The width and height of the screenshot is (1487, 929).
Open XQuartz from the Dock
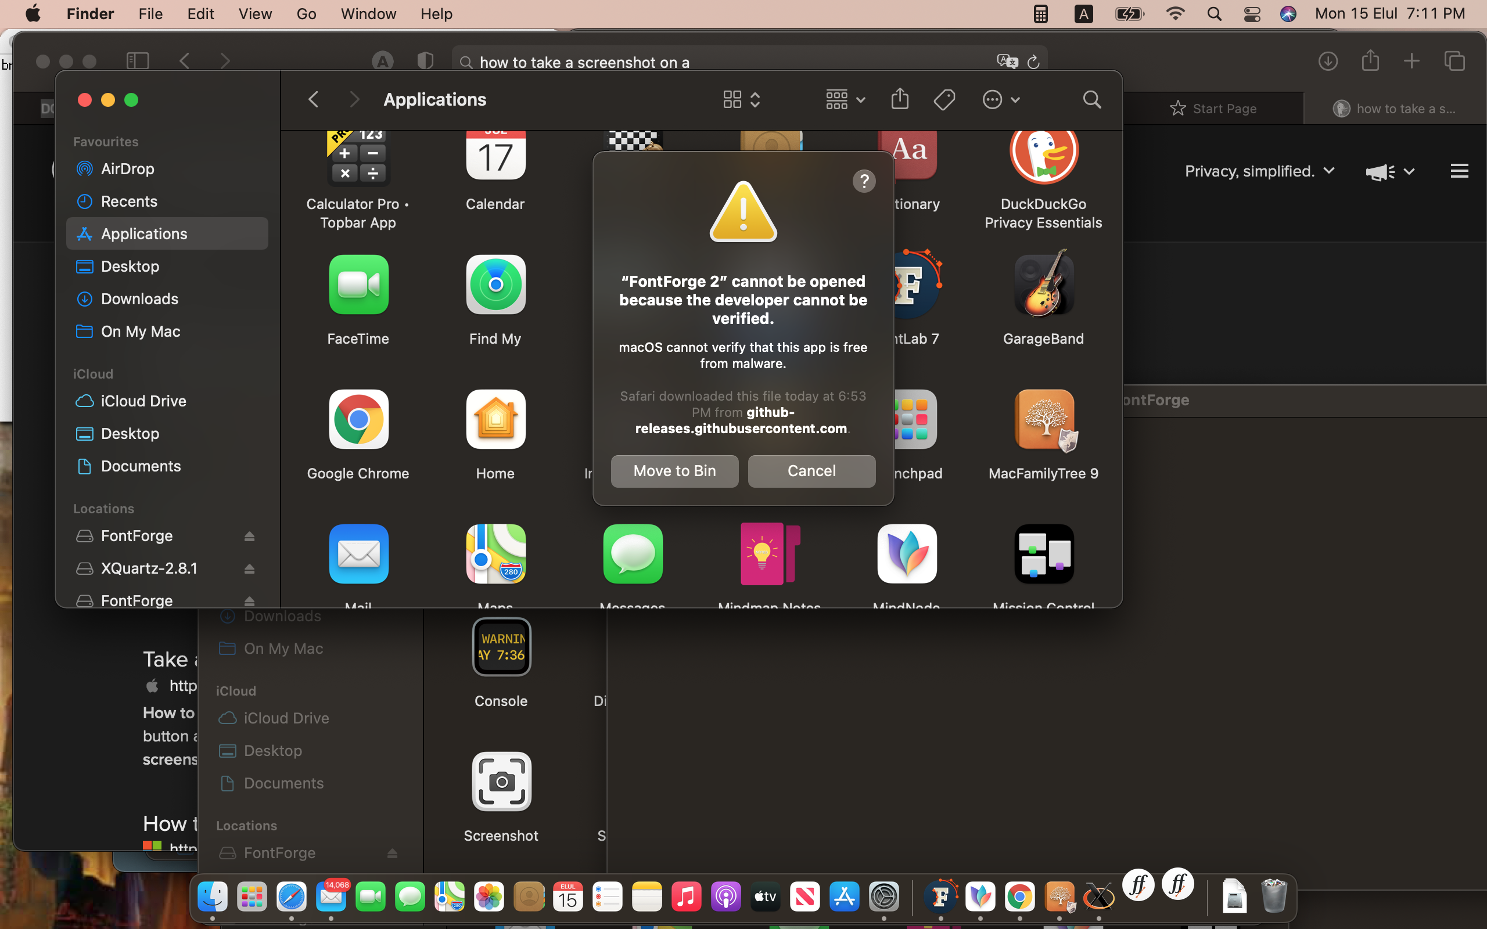(1099, 896)
